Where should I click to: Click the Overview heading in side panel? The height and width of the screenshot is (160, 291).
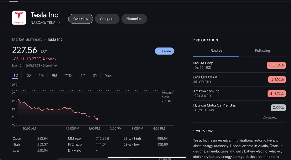coord(203,131)
